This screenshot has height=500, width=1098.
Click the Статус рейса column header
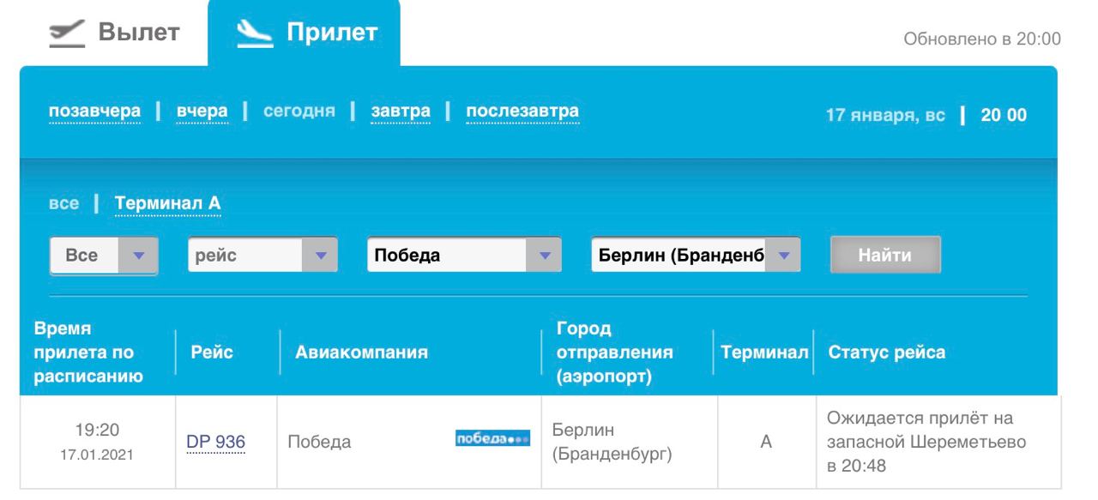(x=887, y=352)
